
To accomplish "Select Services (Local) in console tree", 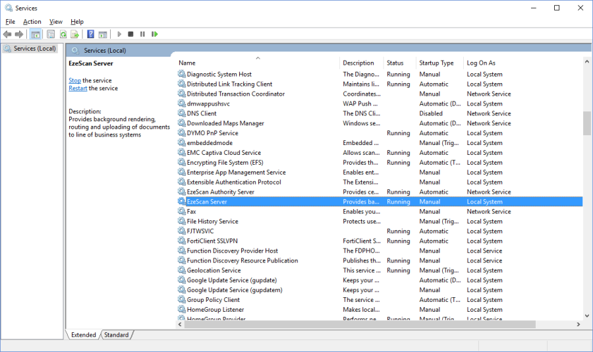I will pos(34,49).
